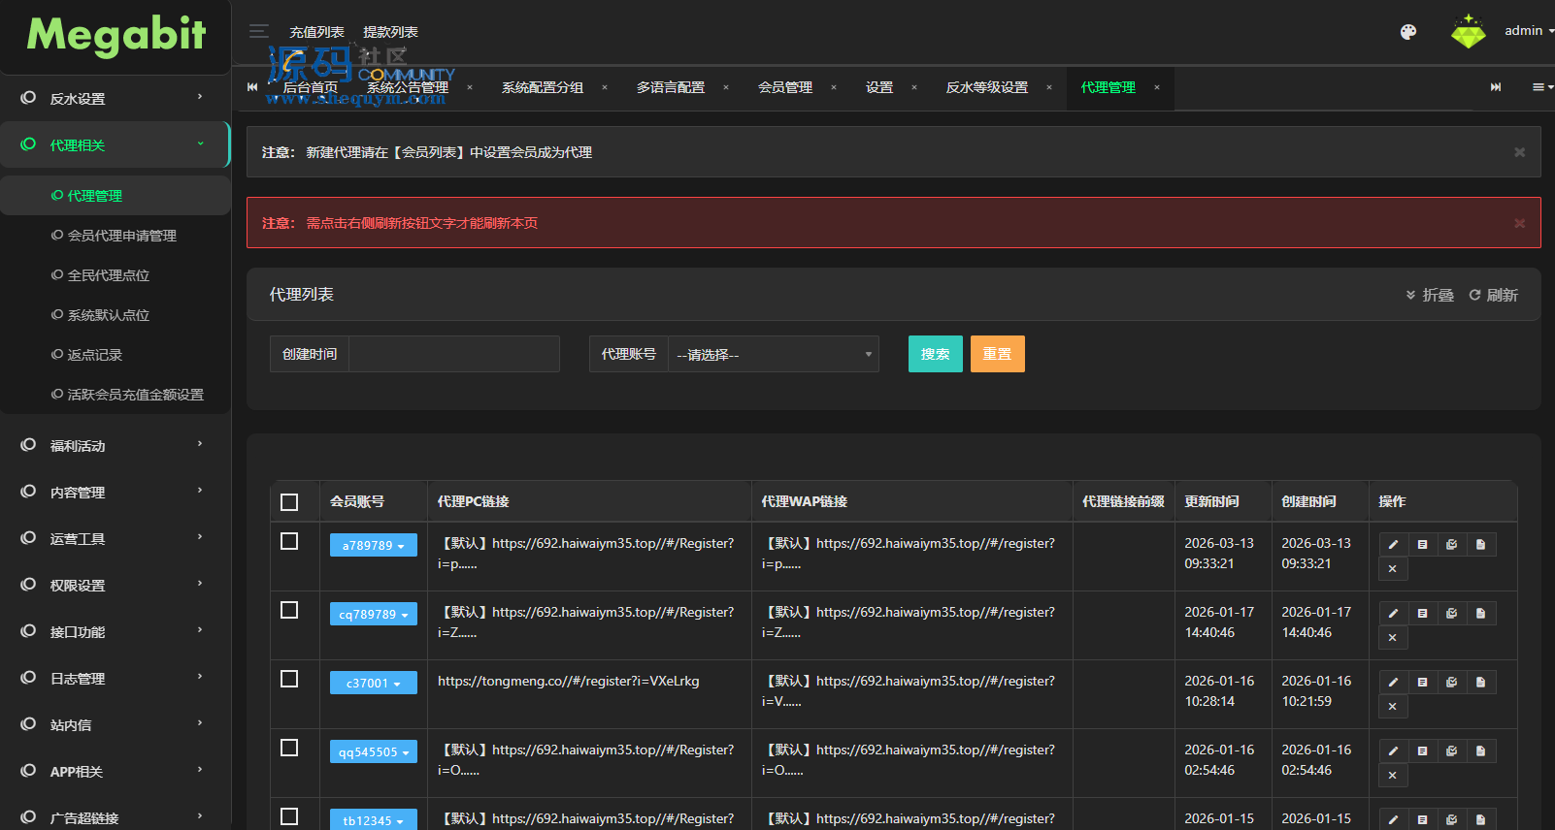Open 会员代理申请管理 in sidebar
The width and height of the screenshot is (1555, 830).
(121, 236)
